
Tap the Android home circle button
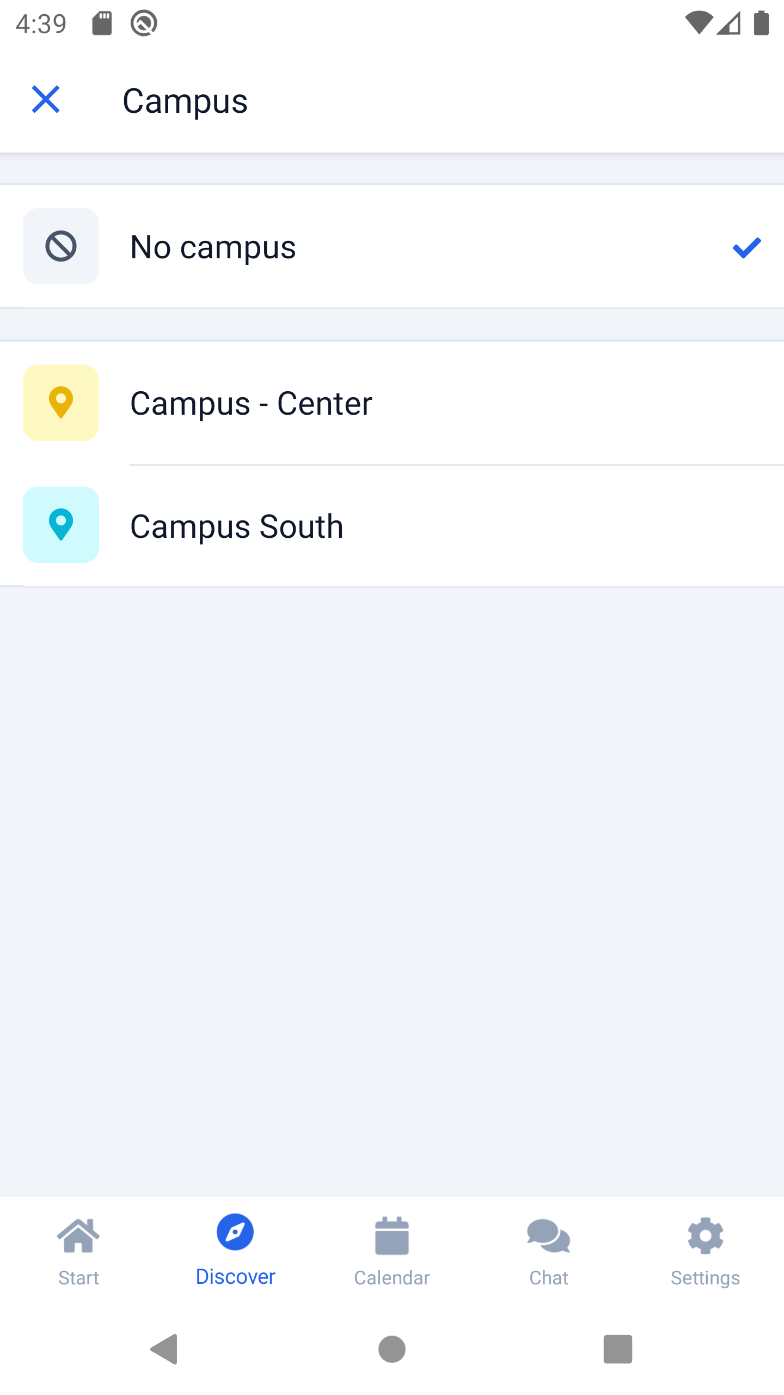(392, 1349)
